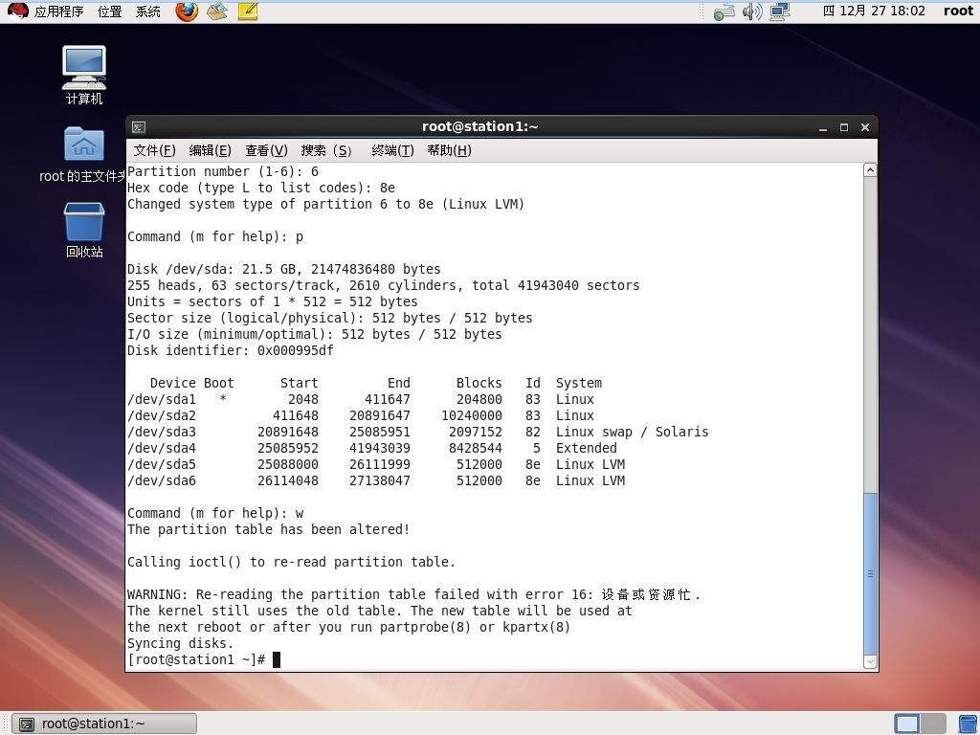Click the root@station1:~ taskbar button

[x=104, y=724]
